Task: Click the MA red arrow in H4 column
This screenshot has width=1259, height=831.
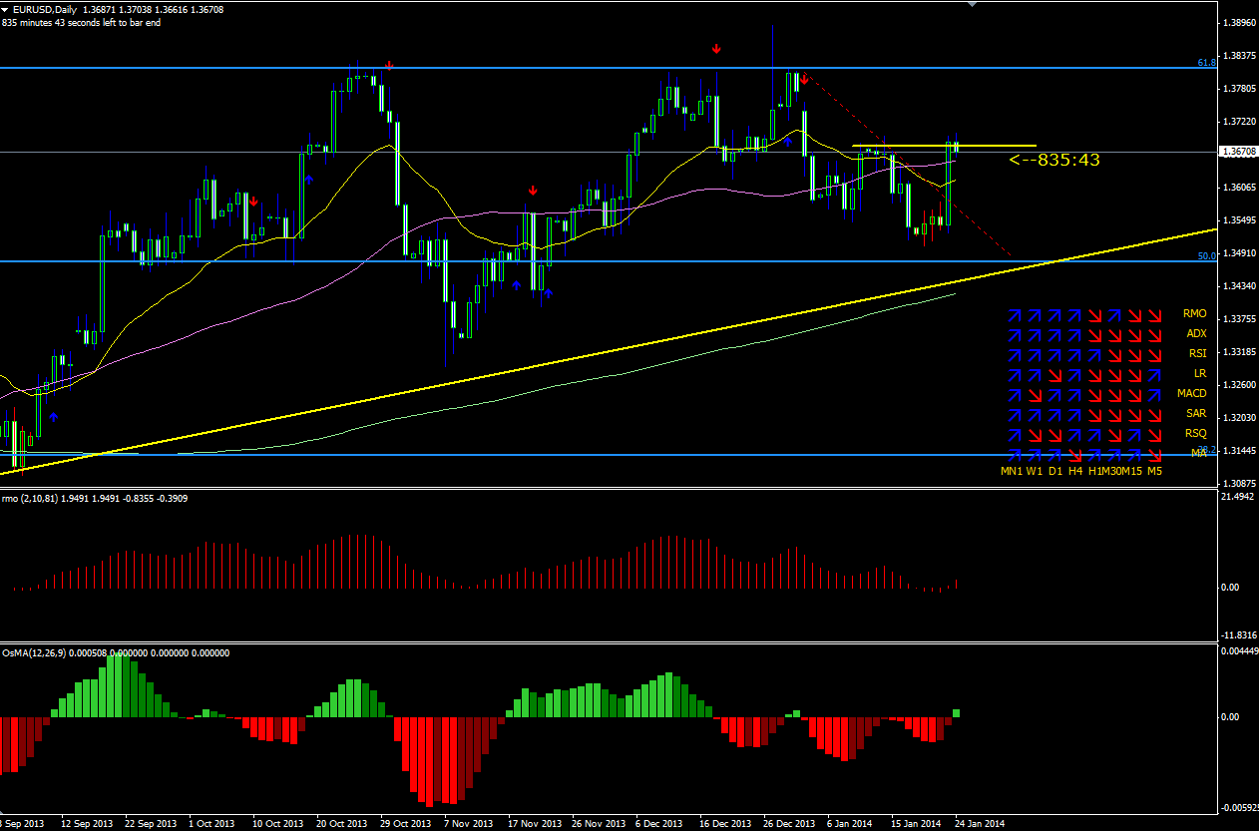Action: click(x=1074, y=455)
